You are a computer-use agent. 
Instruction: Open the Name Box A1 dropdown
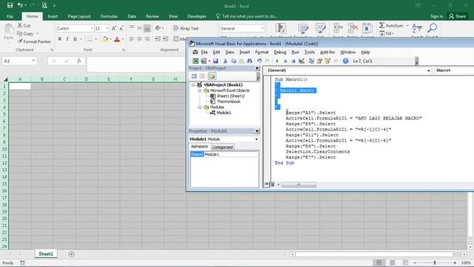(33, 61)
